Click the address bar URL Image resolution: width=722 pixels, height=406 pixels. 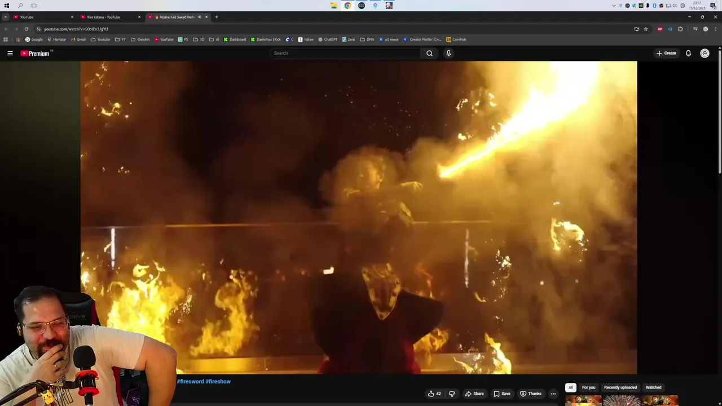pos(76,29)
